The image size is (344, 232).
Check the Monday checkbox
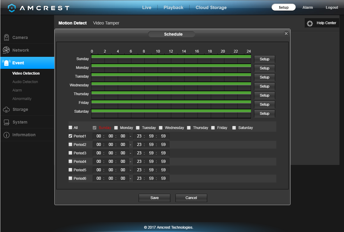[x=116, y=128]
